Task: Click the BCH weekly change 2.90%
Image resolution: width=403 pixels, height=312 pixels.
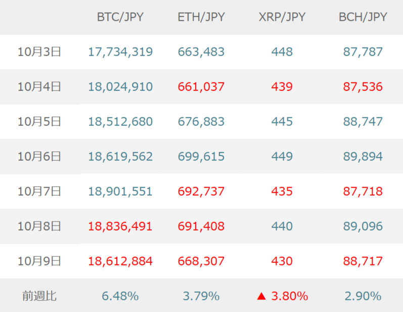Action: pyautogui.click(x=363, y=296)
